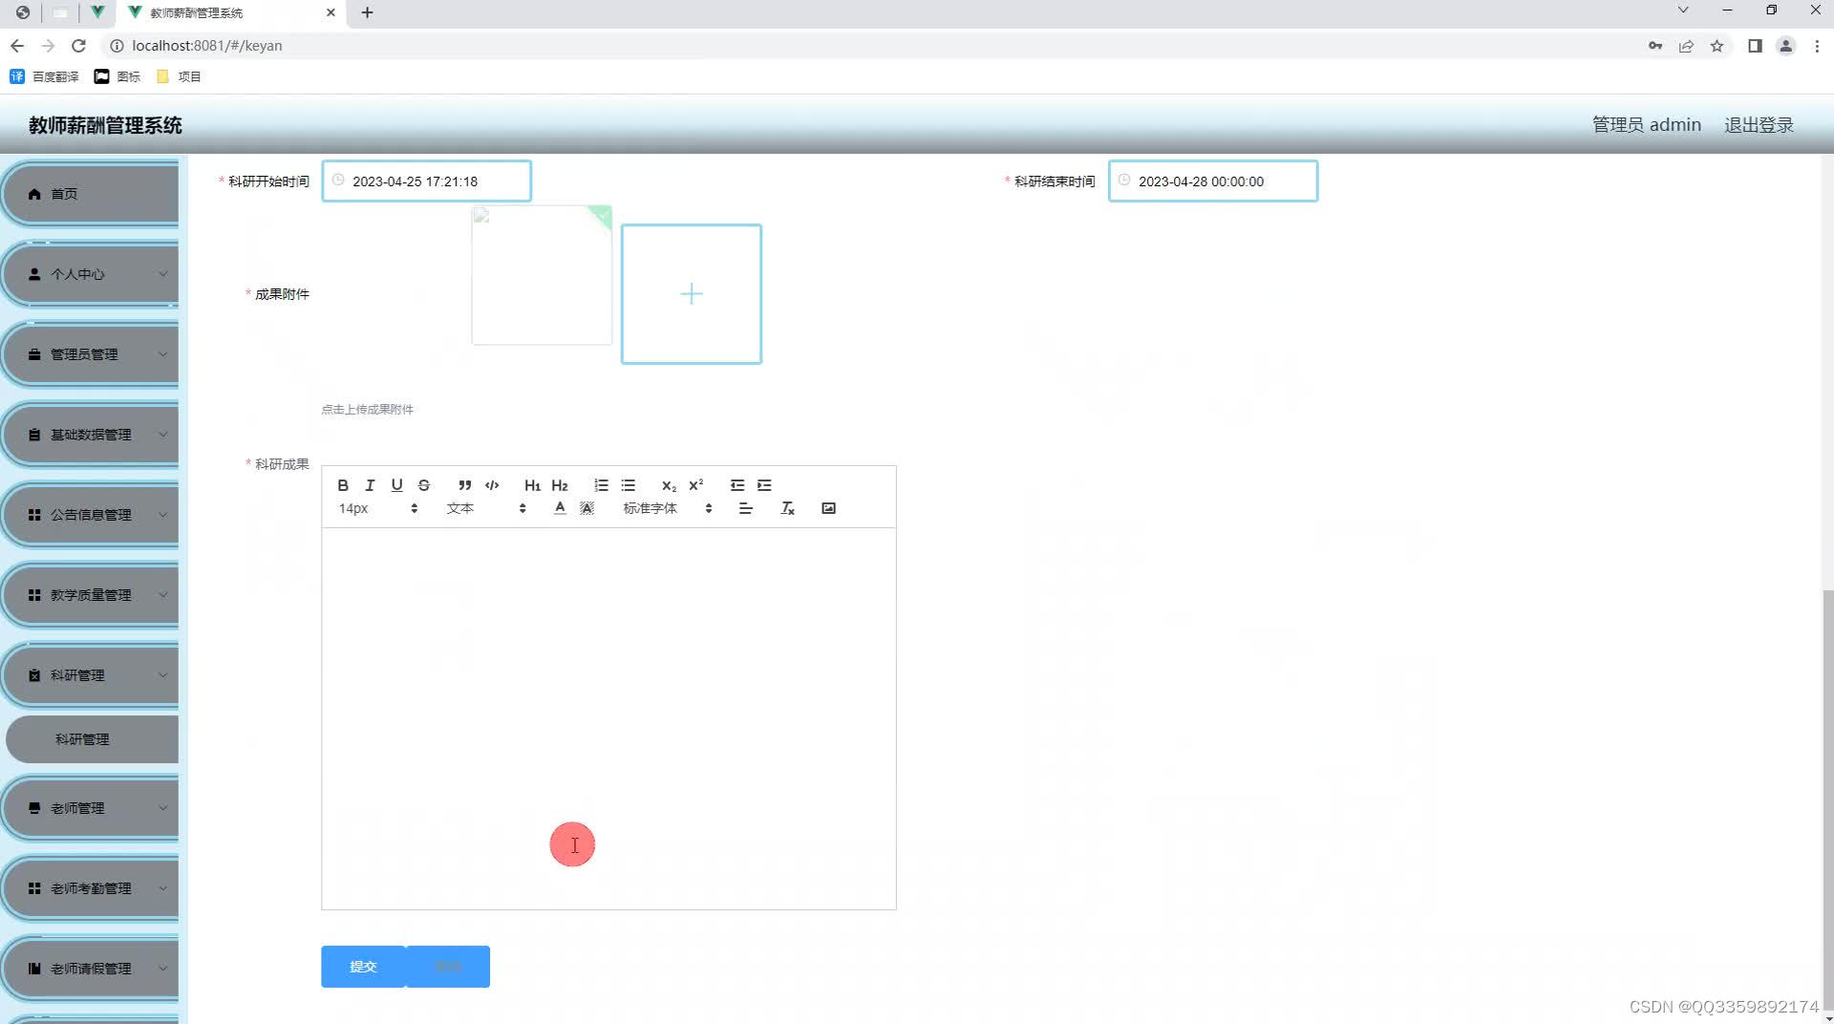This screenshot has width=1834, height=1024.
Task: Toggle italic formatting in editor
Action: tap(370, 485)
